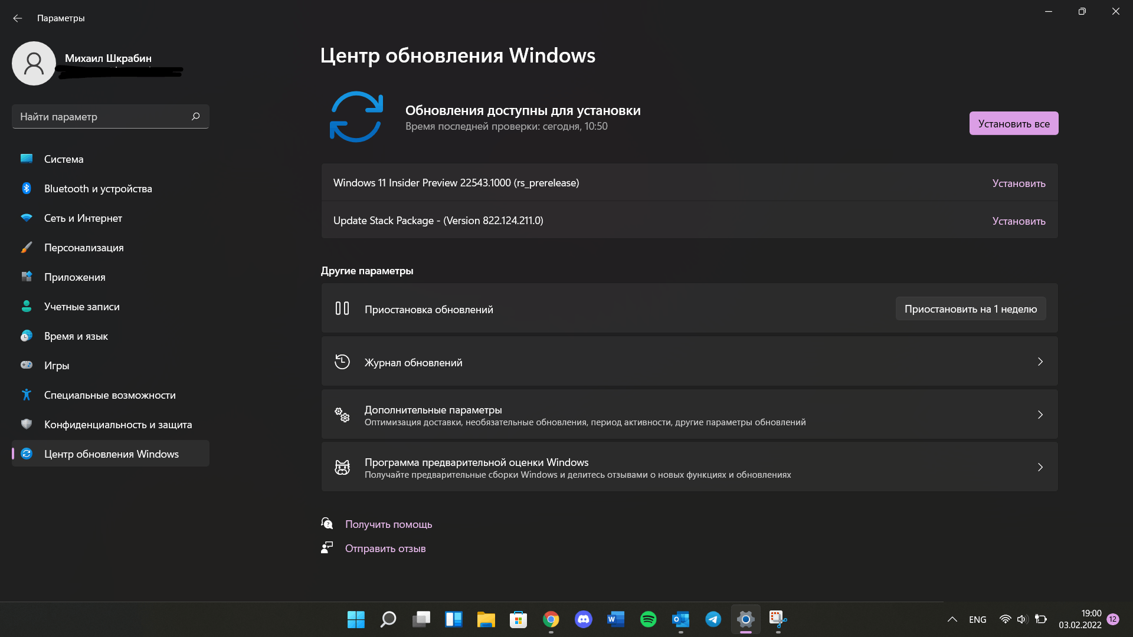Open Microsoft Store from taskbar
Screen dimensions: 1133x637
518,619
